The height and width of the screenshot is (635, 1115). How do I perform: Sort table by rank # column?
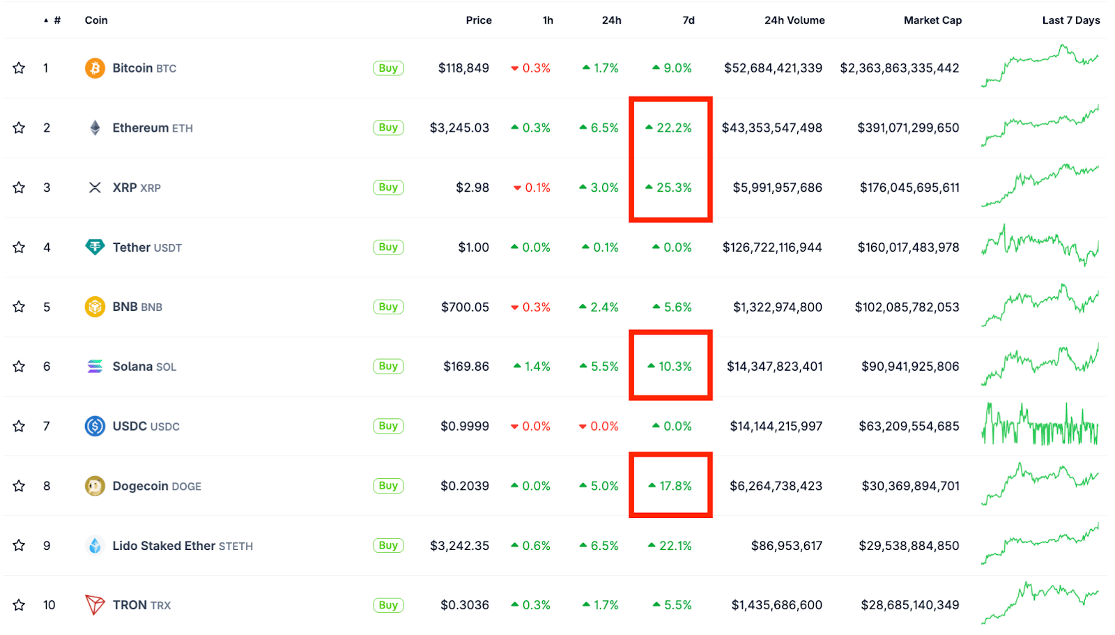tap(53, 20)
